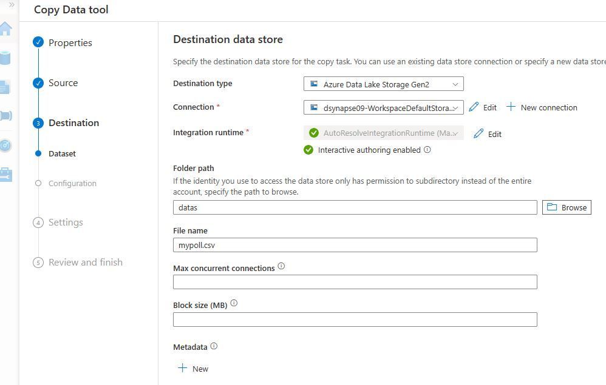The width and height of the screenshot is (606, 385).
Task: Open the Monitor hub gauge icon
Action: point(5,146)
